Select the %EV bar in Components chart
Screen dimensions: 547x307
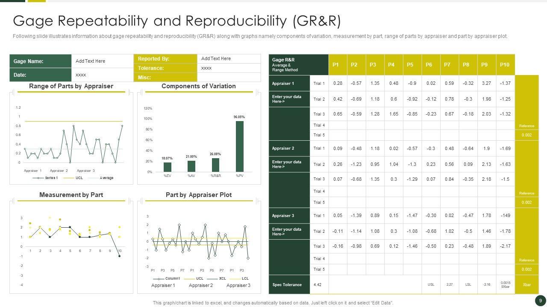tap(168, 167)
